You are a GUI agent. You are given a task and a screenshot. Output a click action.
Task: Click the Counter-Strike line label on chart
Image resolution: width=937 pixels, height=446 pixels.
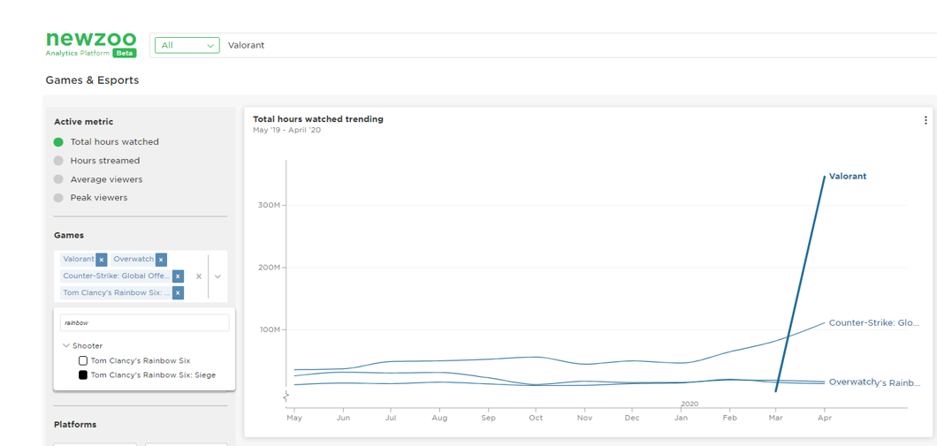click(x=873, y=322)
